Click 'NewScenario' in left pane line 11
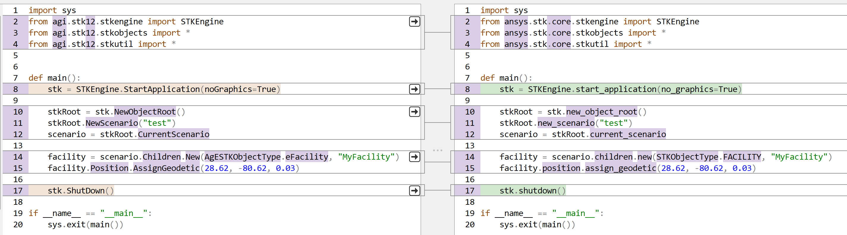Image resolution: width=847 pixels, height=235 pixels. [x=112, y=123]
